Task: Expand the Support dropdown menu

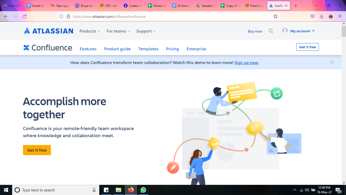Action: click(x=146, y=31)
